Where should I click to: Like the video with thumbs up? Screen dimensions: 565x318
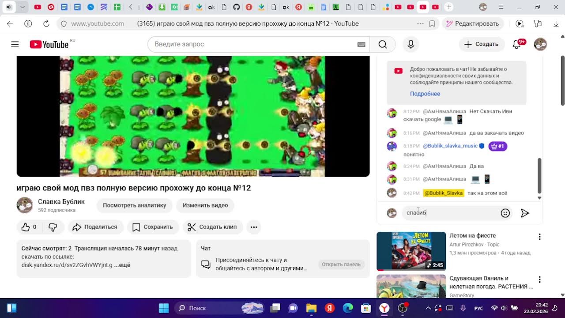click(29, 227)
